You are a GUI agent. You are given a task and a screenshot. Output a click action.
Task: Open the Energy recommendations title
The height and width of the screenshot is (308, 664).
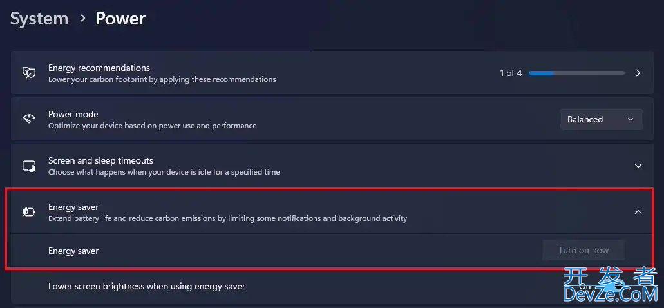pos(99,68)
